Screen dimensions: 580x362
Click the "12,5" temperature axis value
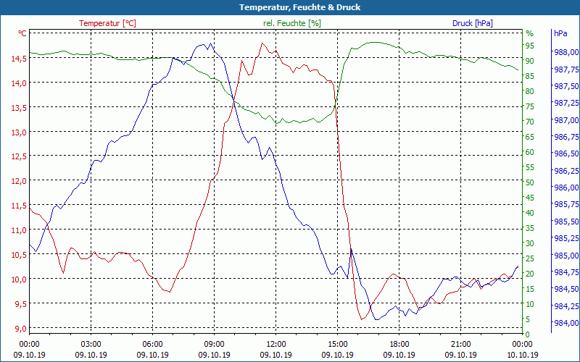tap(20, 156)
